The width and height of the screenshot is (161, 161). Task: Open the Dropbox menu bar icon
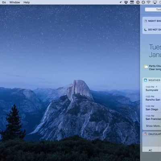[126, 2]
